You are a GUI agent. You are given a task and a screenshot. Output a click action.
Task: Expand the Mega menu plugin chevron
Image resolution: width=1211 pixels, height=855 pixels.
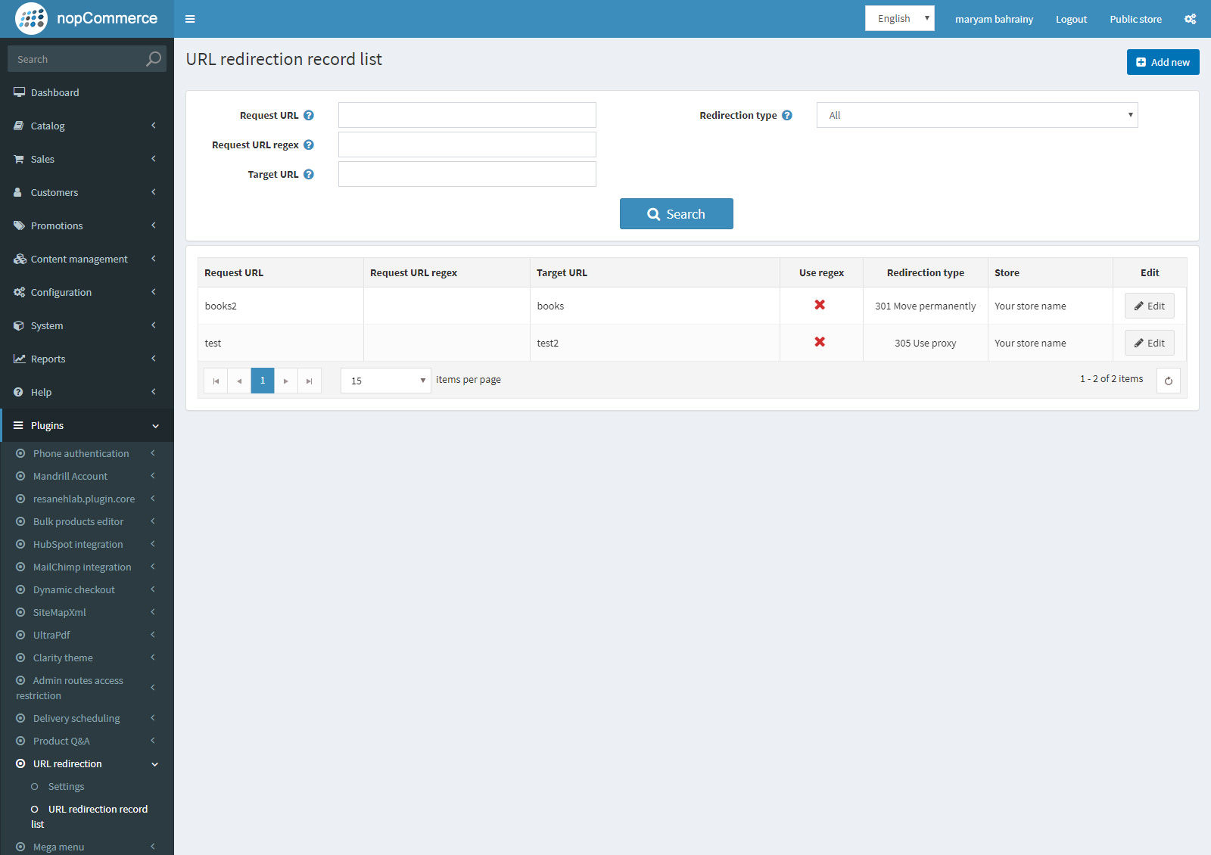153,847
